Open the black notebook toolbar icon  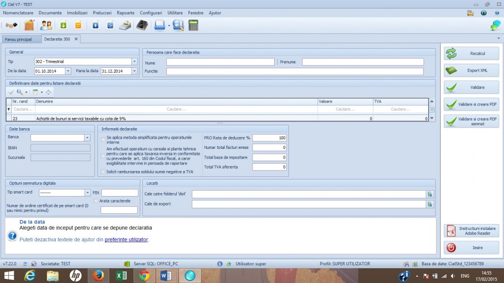click(x=142, y=25)
